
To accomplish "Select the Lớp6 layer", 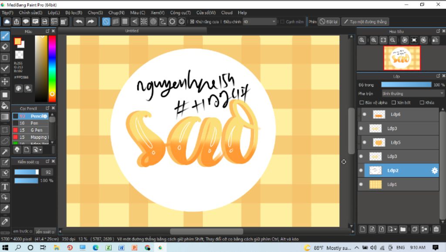I will pyautogui.click(x=398, y=114).
